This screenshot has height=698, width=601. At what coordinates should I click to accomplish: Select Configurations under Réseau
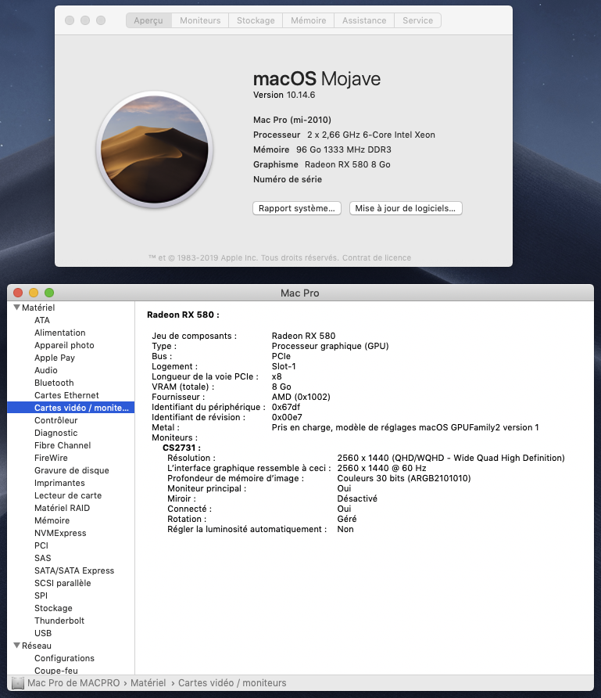(64, 657)
